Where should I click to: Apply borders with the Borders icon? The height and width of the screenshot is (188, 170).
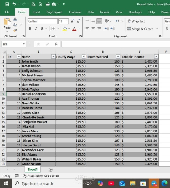[53, 29]
